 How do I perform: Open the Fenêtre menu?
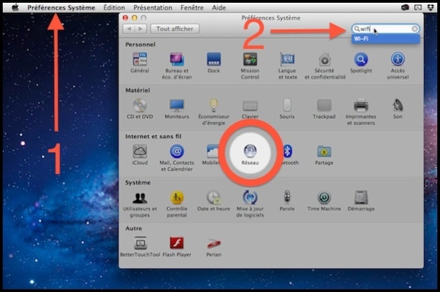[x=192, y=8]
